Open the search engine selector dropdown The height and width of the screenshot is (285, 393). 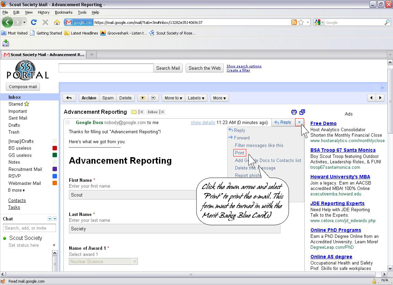click(x=323, y=22)
